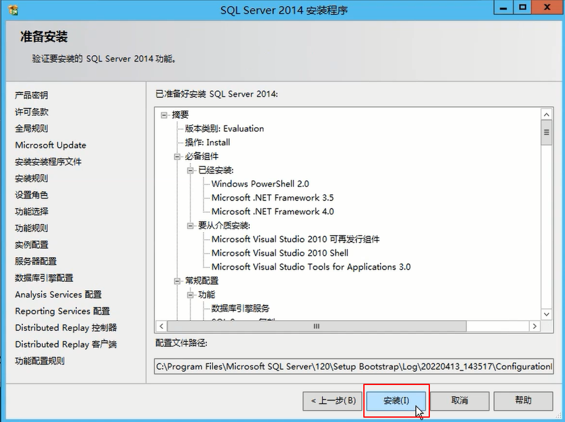Select the 数据库引擎服务 tree entry
This screenshot has height=422, width=565.
pos(241,308)
